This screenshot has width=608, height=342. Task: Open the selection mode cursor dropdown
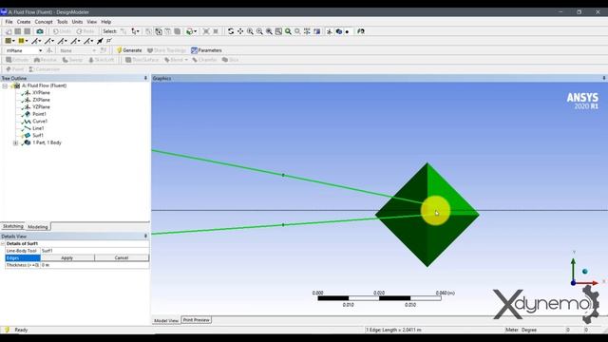[x=135, y=31]
